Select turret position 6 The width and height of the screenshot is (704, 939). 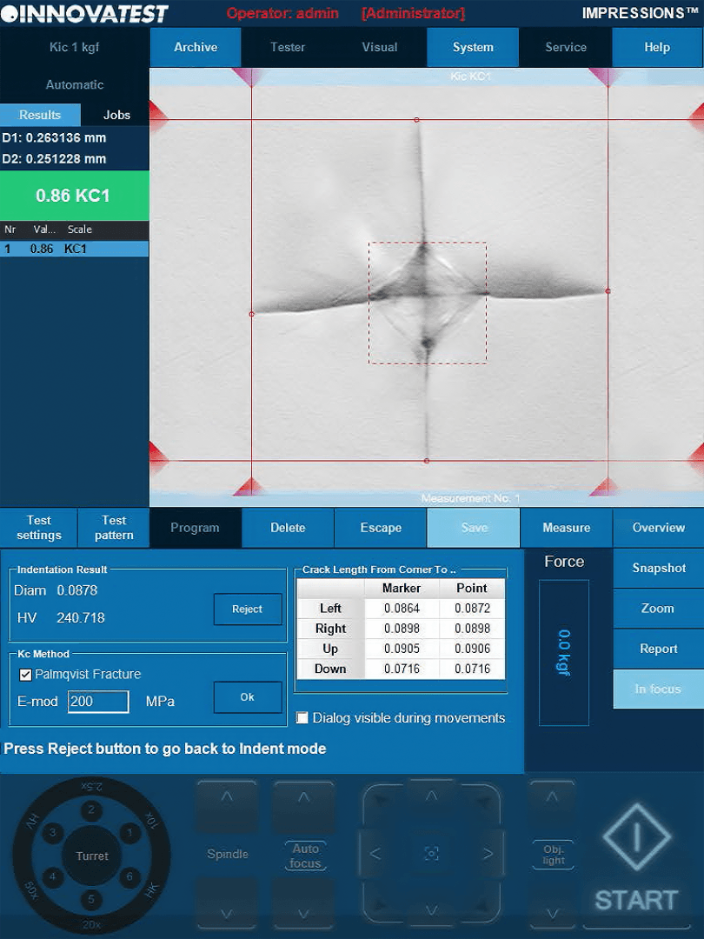[130, 876]
